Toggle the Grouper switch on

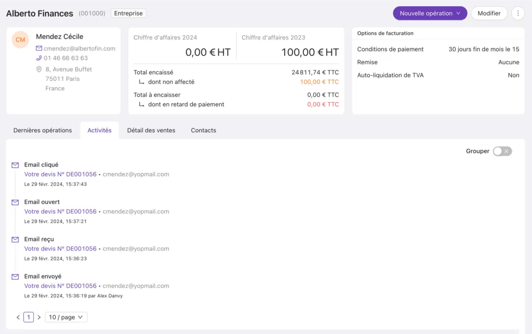click(x=502, y=151)
